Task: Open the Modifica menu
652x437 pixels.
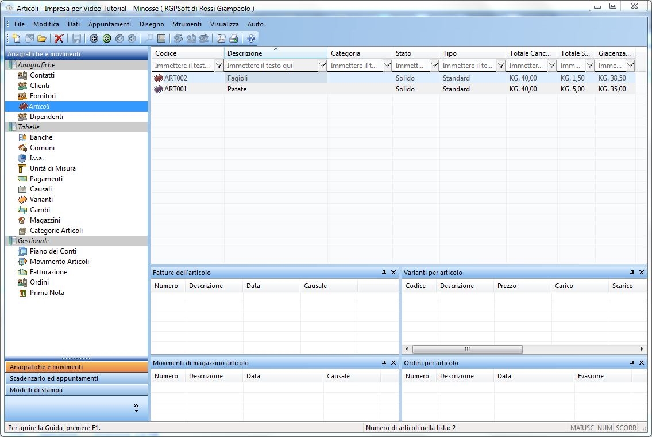Action: tap(46, 24)
